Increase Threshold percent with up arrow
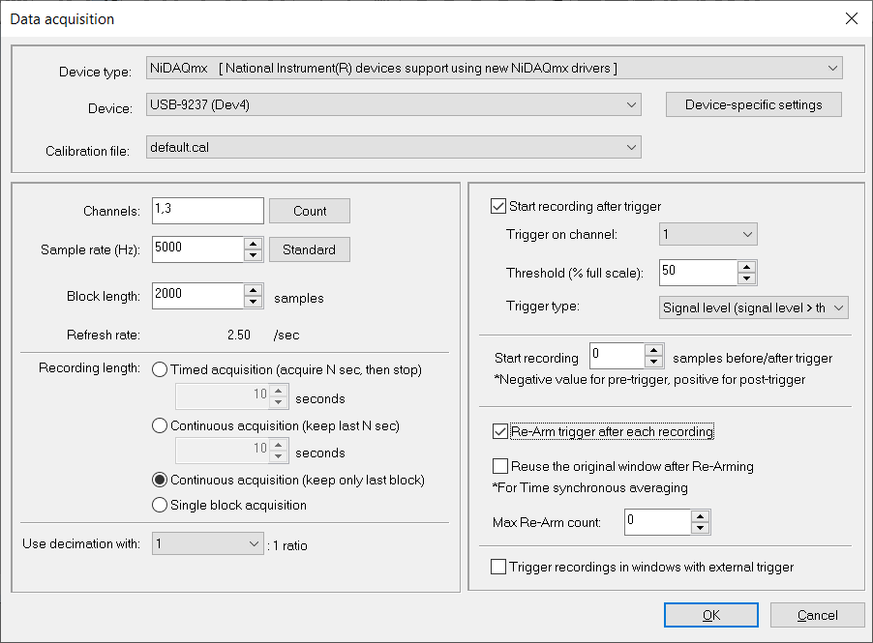873x643 pixels. point(745,267)
